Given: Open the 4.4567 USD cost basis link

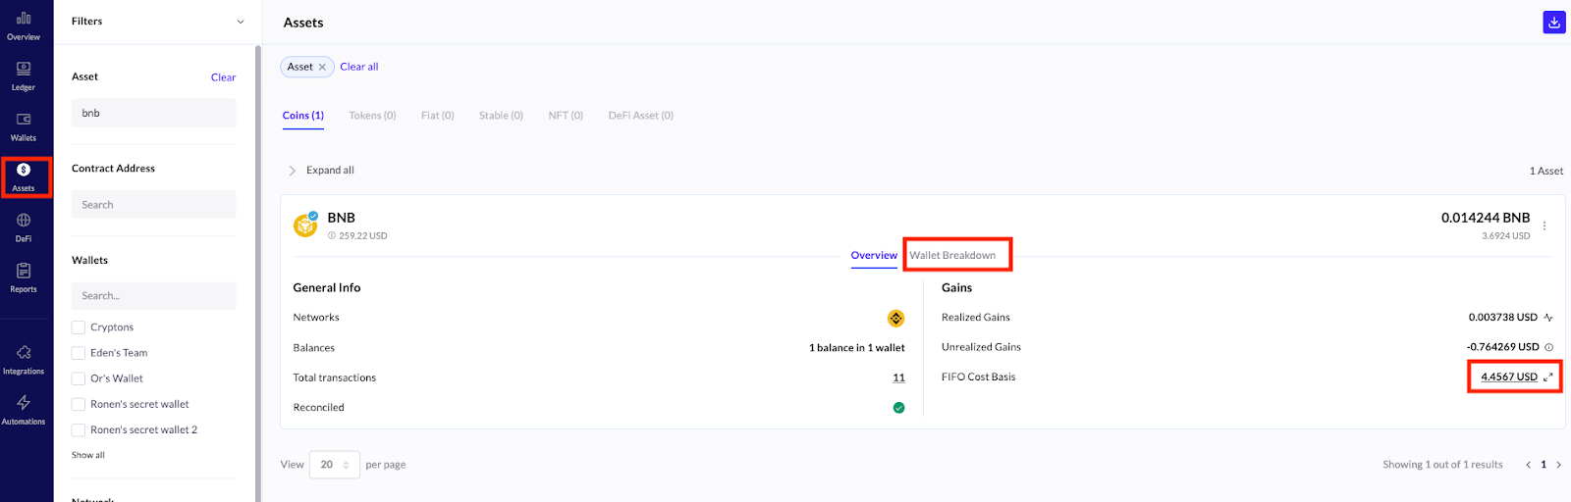Looking at the screenshot, I should 1508,376.
